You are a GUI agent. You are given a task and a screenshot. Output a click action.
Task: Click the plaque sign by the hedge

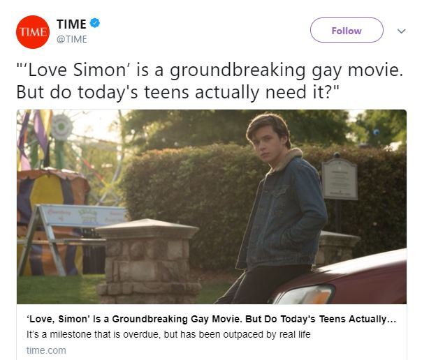click(x=340, y=179)
